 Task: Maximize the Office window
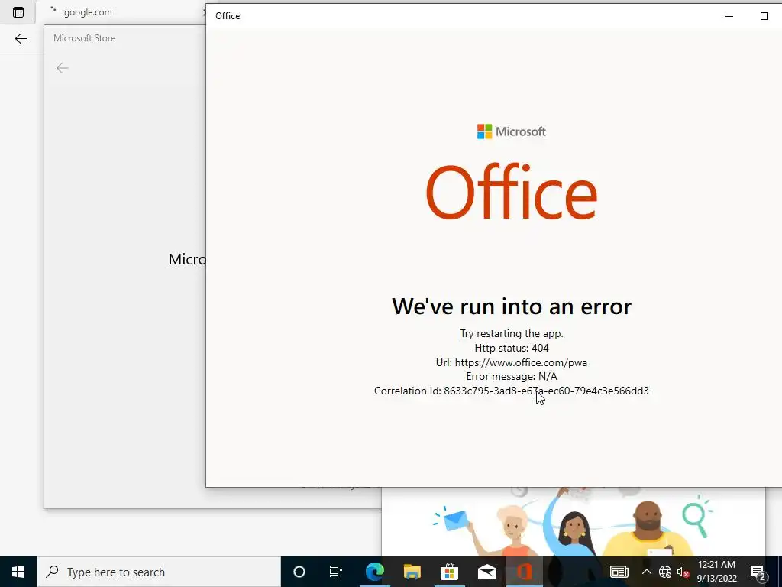[764, 16]
